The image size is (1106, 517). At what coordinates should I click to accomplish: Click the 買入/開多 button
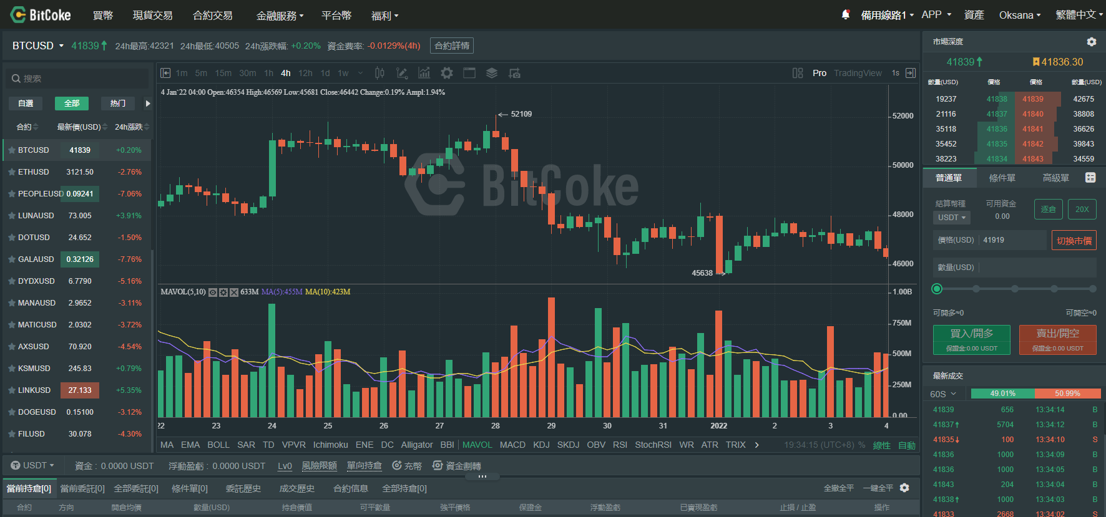pos(971,339)
